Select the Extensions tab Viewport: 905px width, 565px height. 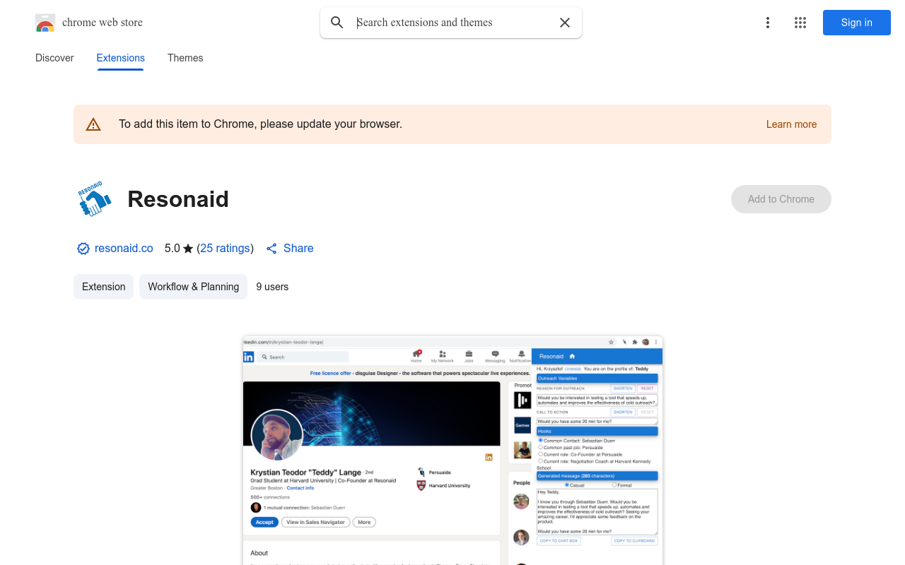click(121, 58)
